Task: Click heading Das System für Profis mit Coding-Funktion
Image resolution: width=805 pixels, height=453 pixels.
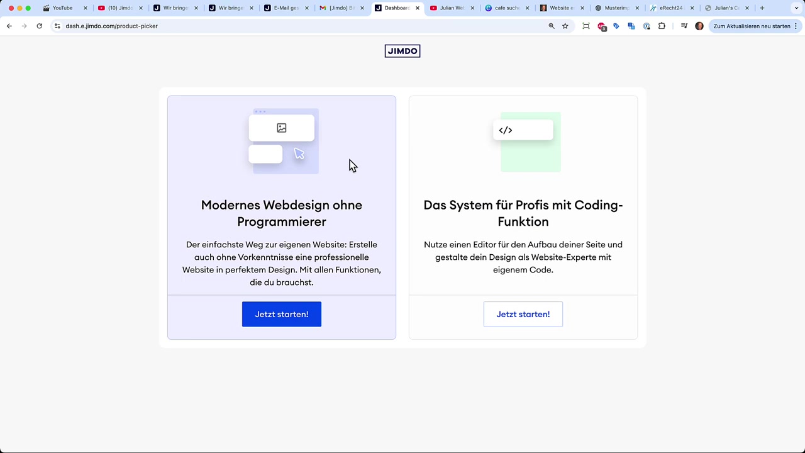Action: click(523, 213)
